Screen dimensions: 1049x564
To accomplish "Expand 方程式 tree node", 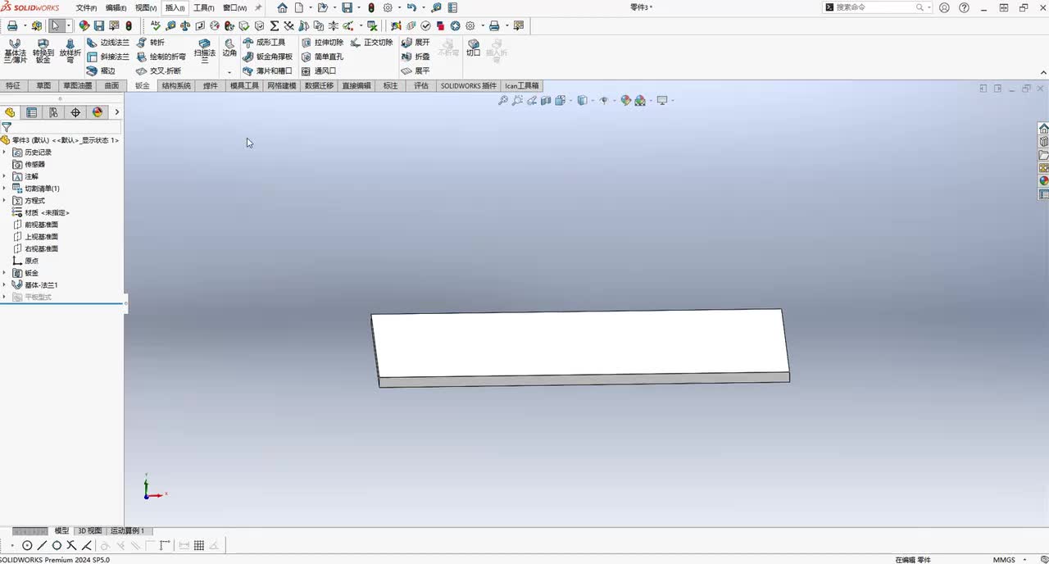I will [x=4, y=200].
